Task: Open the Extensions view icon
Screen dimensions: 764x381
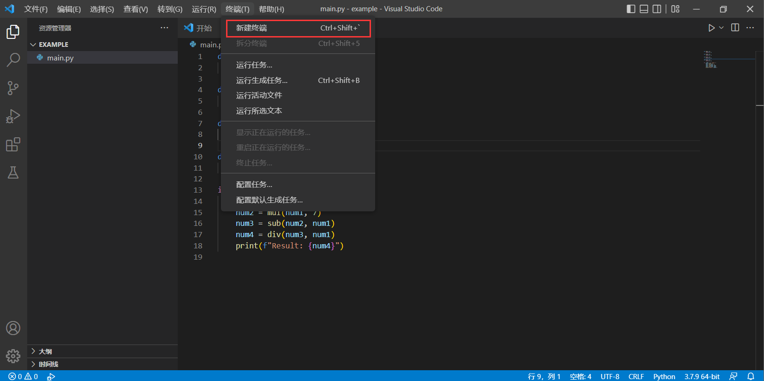Action: (x=13, y=145)
